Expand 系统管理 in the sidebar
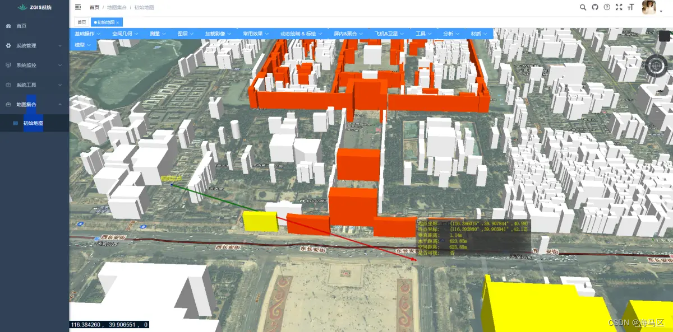 (34, 46)
